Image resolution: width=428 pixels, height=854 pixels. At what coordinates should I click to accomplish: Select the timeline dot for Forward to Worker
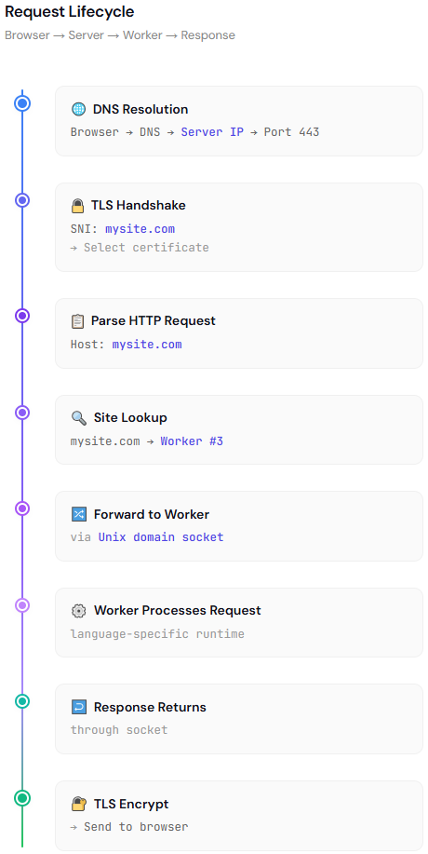(22, 508)
